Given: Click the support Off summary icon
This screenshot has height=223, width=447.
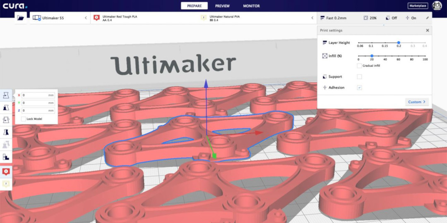Looking at the screenshot, I should click(388, 18).
